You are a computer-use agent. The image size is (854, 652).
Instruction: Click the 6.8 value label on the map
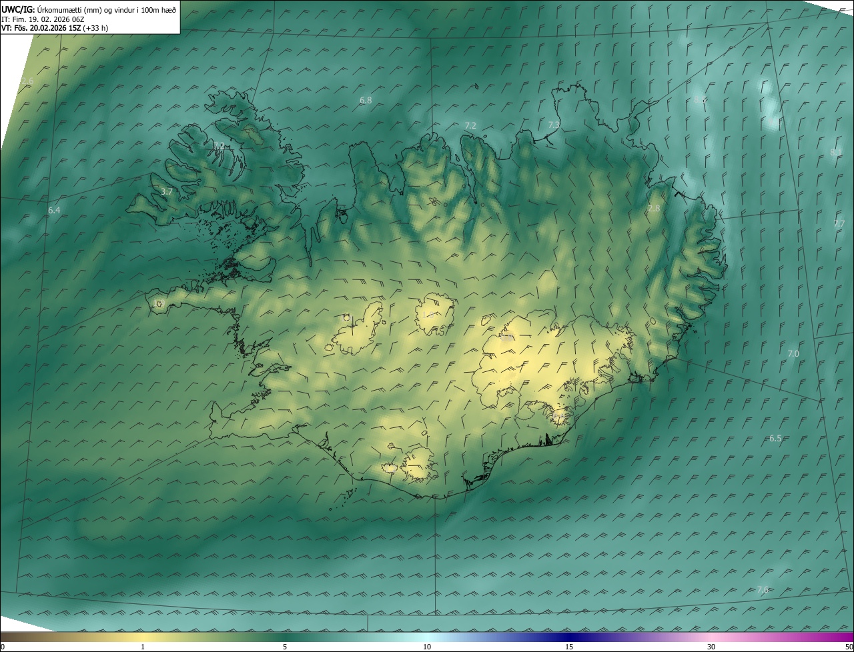coord(366,101)
